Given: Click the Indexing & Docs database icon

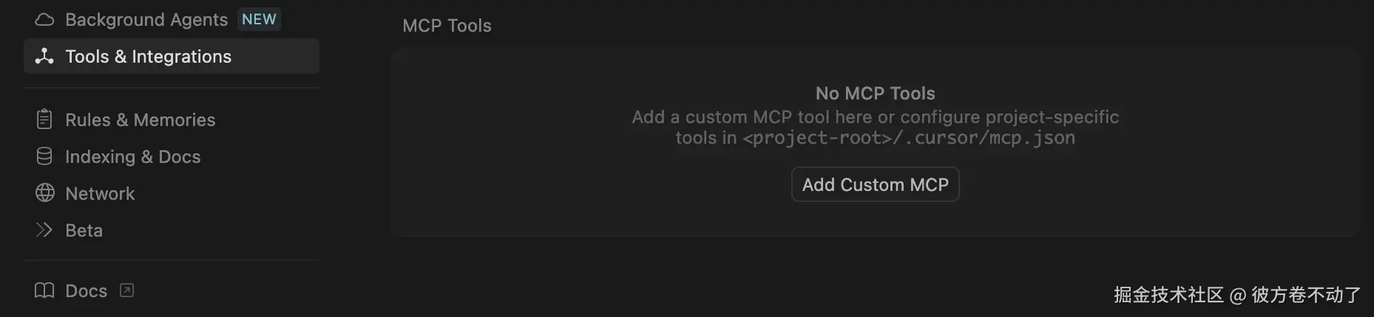Looking at the screenshot, I should (x=44, y=156).
